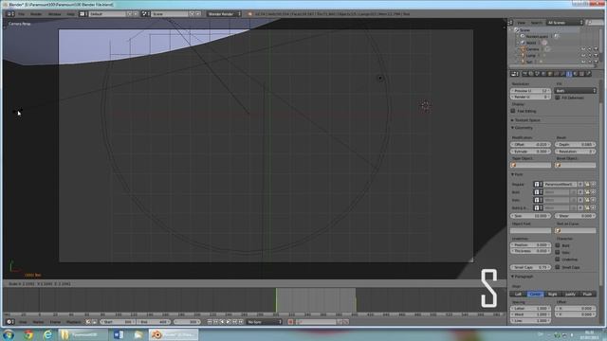Open the Render Layers properties tab icon

point(531,74)
